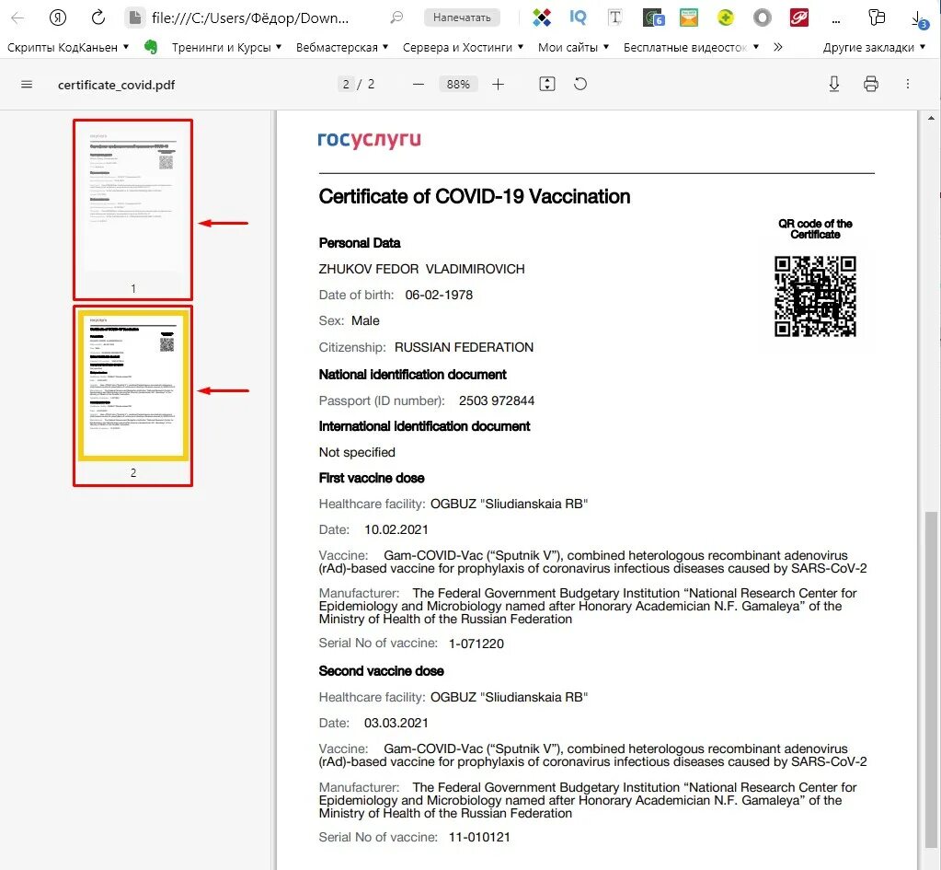Reload the page with the refresh icon

click(x=98, y=17)
